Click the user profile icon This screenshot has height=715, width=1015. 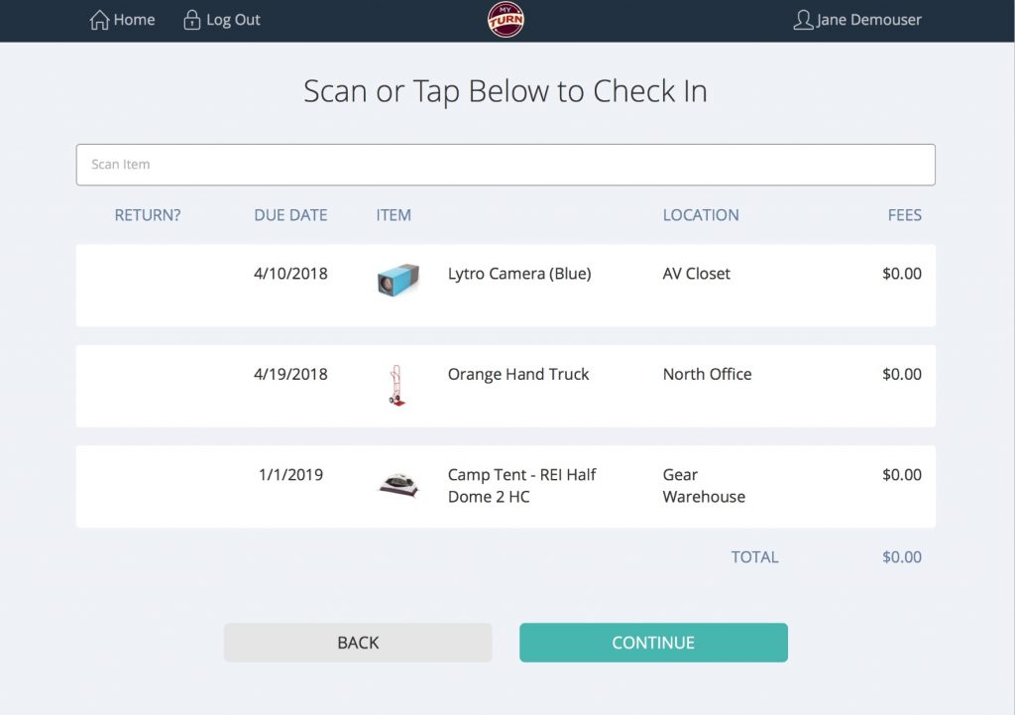[x=803, y=20]
